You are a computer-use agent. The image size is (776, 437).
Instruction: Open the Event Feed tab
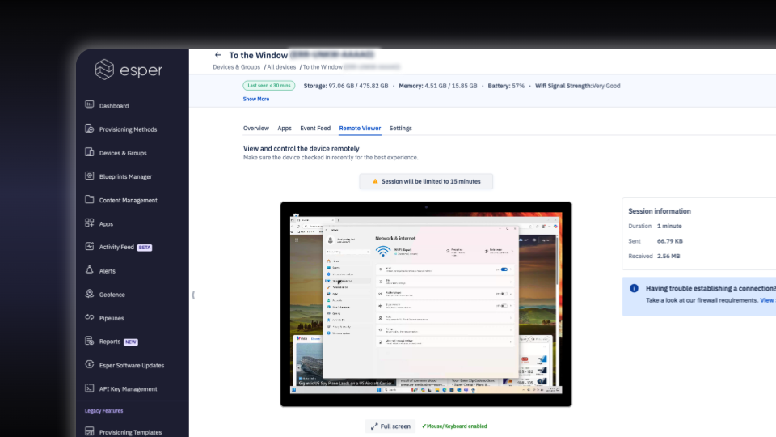point(315,129)
